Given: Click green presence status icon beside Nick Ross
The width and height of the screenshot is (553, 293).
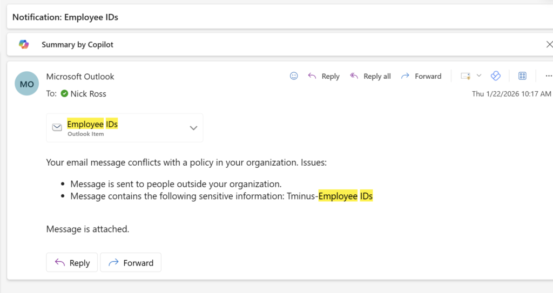Looking at the screenshot, I should click(x=64, y=94).
